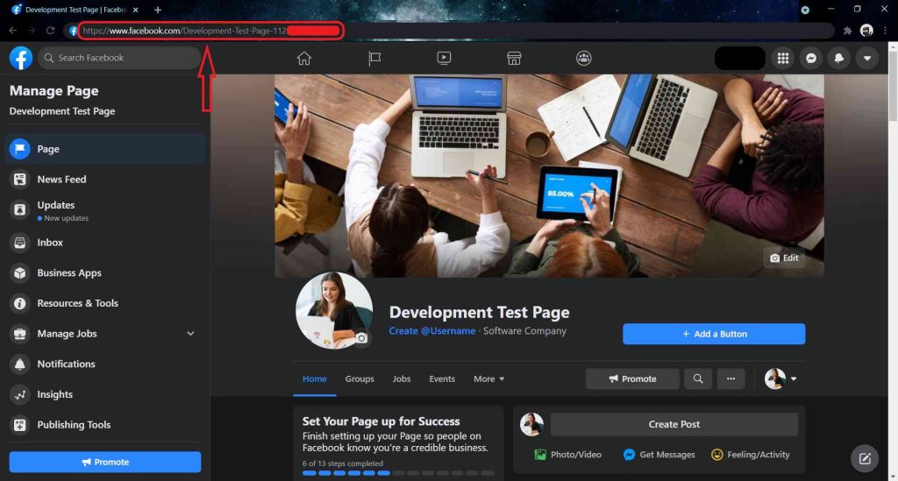Click the page search magnifier button
898x481 pixels.
[697, 378]
